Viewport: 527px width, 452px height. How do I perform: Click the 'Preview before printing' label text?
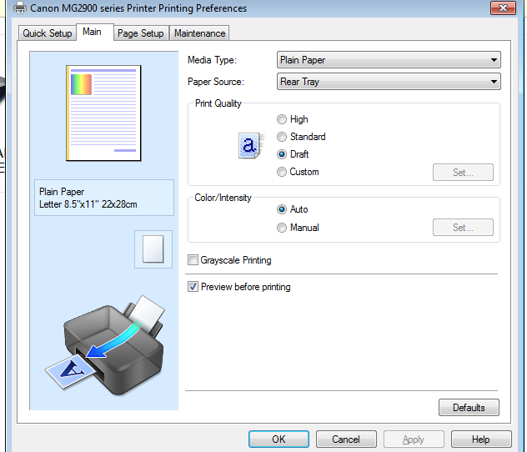246,287
